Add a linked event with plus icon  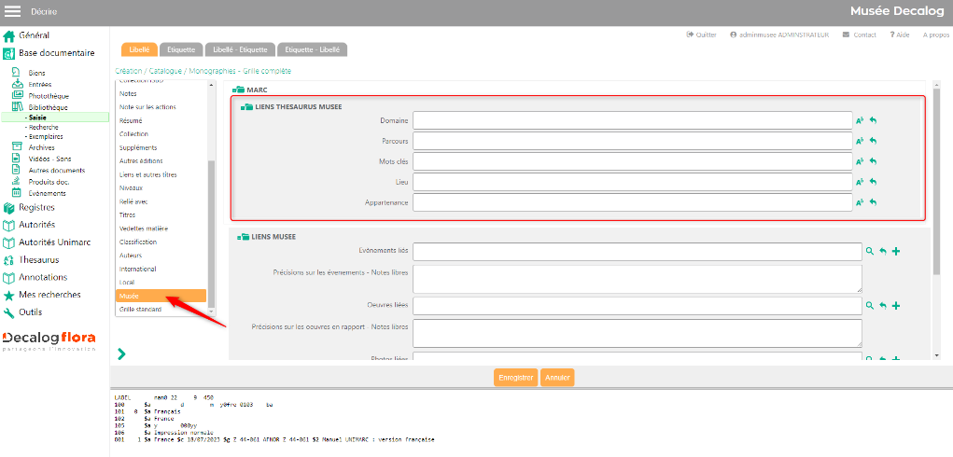click(x=896, y=252)
